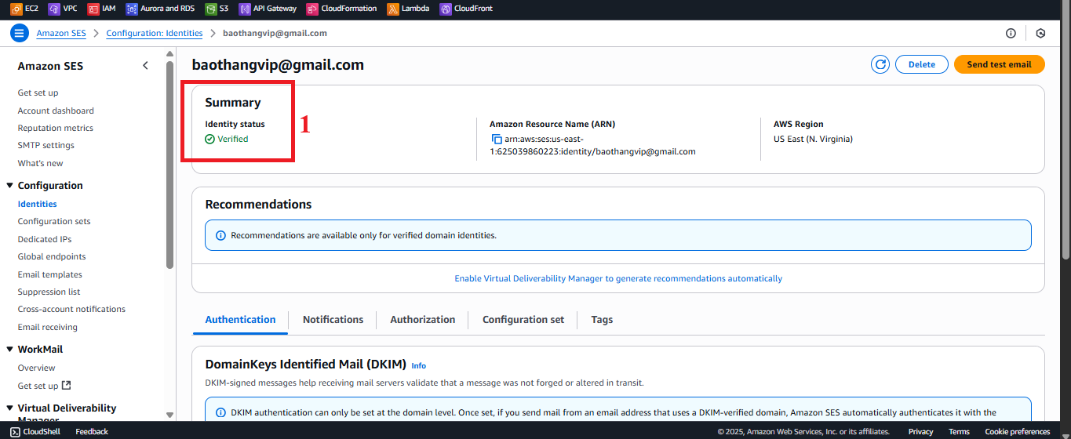Open the info panel icon in breadcrumb bar
This screenshot has height=439, width=1071.
(1011, 33)
